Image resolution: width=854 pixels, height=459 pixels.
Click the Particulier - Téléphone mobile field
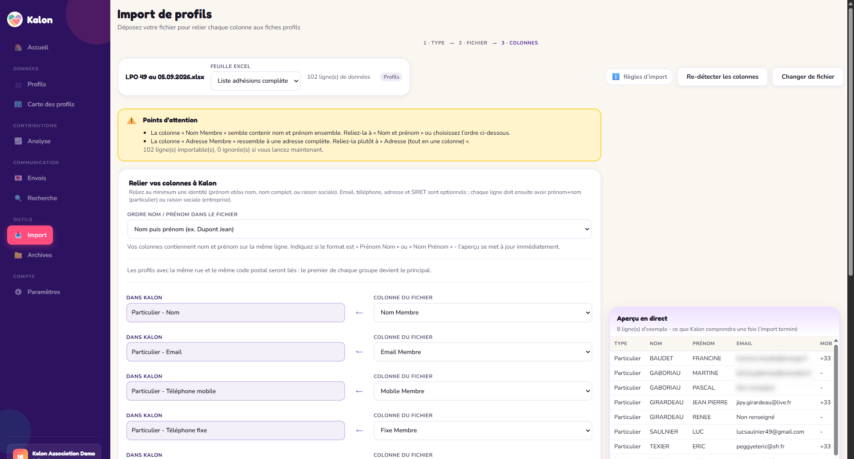[x=236, y=391]
